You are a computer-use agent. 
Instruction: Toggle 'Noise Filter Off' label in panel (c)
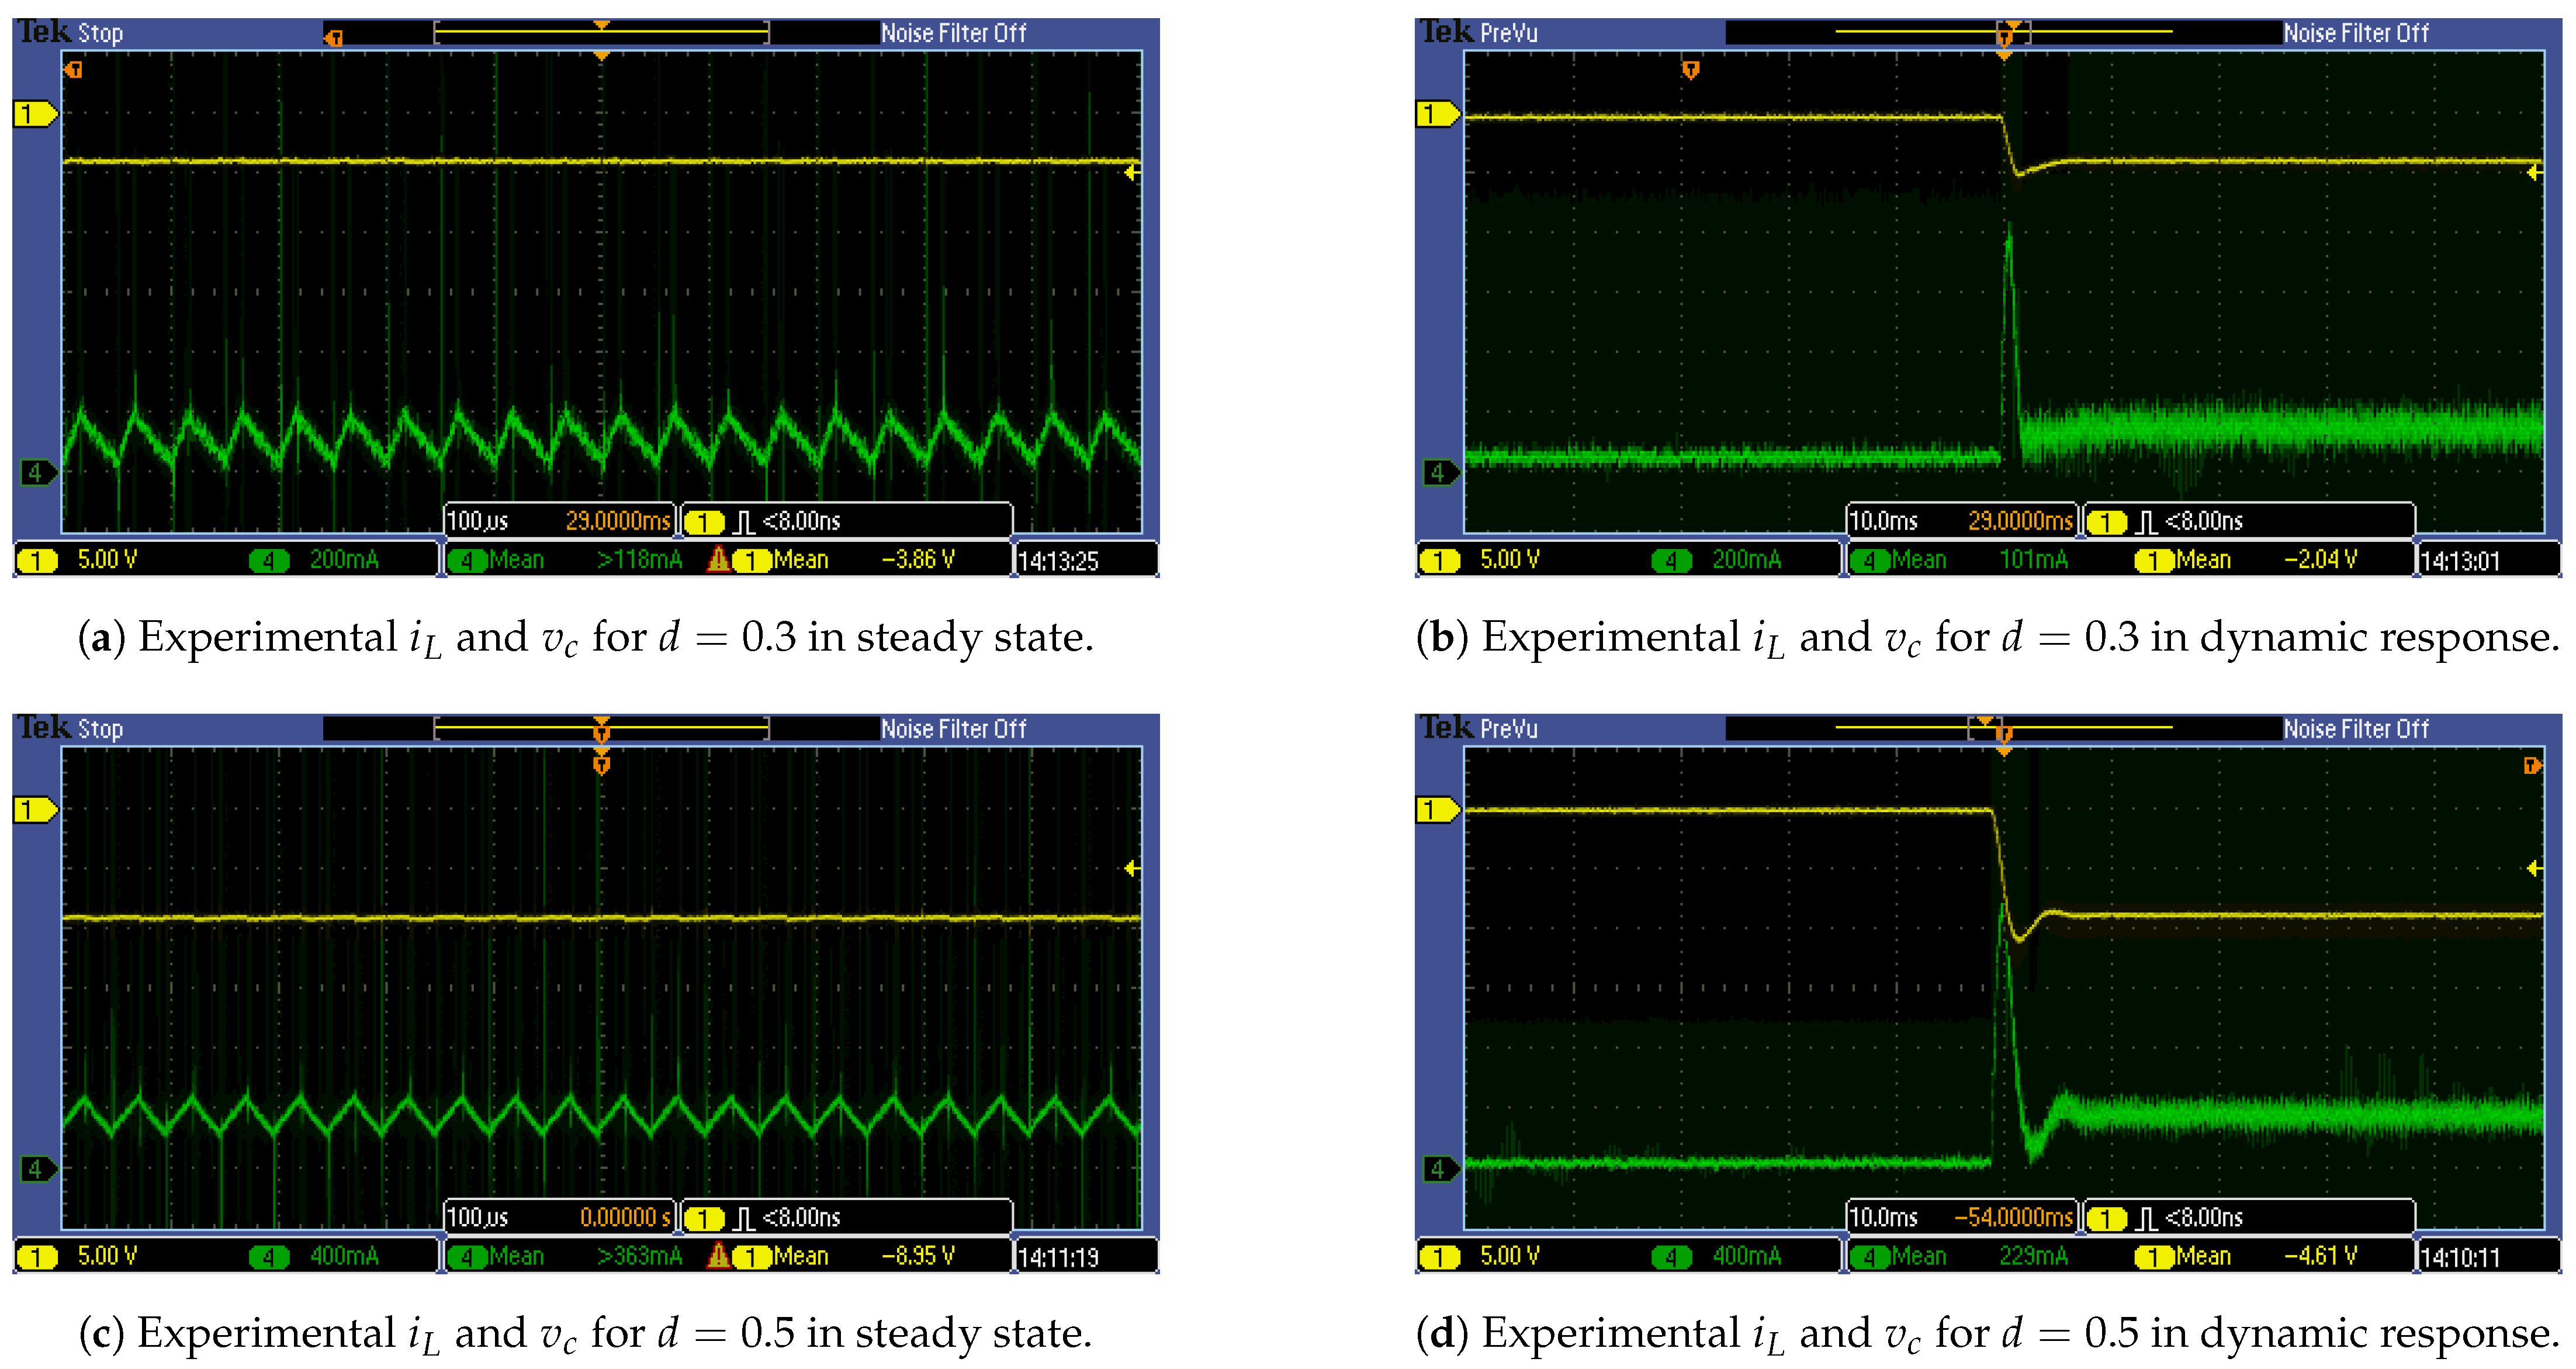pyautogui.click(x=953, y=729)
